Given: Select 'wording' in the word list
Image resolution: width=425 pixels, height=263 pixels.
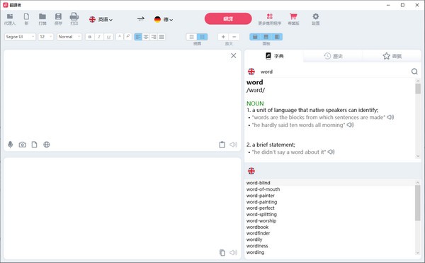Looking at the screenshot, I should [255, 252].
